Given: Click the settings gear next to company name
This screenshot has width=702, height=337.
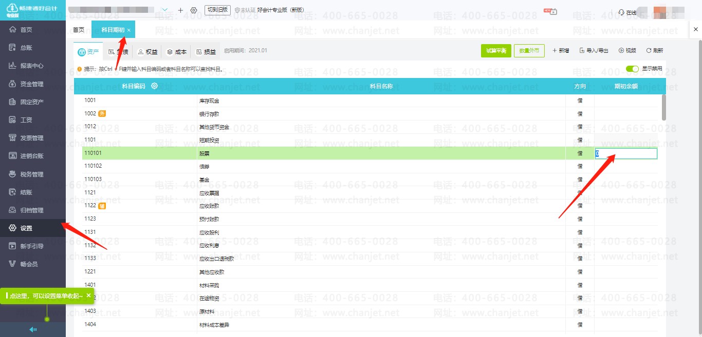Looking at the screenshot, I should 194,10.
